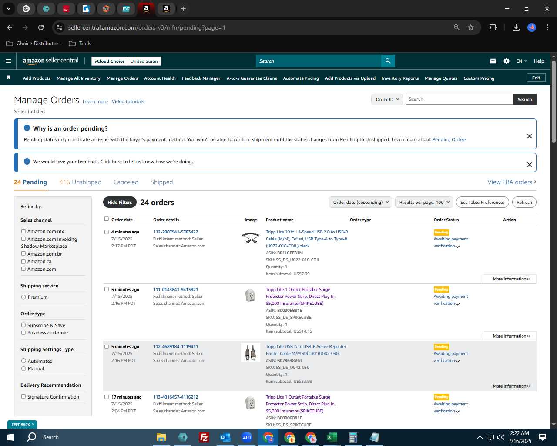Viewport: 557px width, 446px height.
Task: Click the teal search magnifier button
Action: pos(388,61)
